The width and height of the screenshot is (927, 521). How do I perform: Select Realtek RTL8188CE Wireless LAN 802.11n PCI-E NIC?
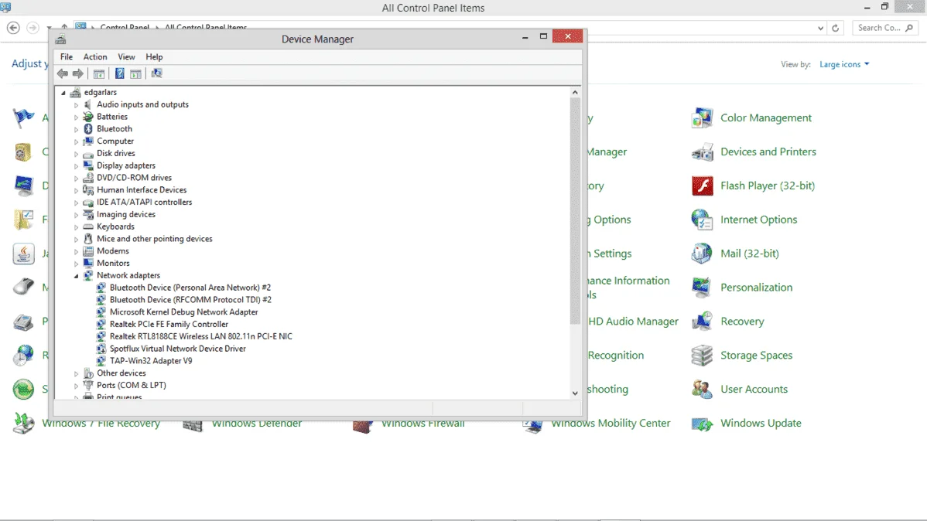pyautogui.click(x=200, y=337)
